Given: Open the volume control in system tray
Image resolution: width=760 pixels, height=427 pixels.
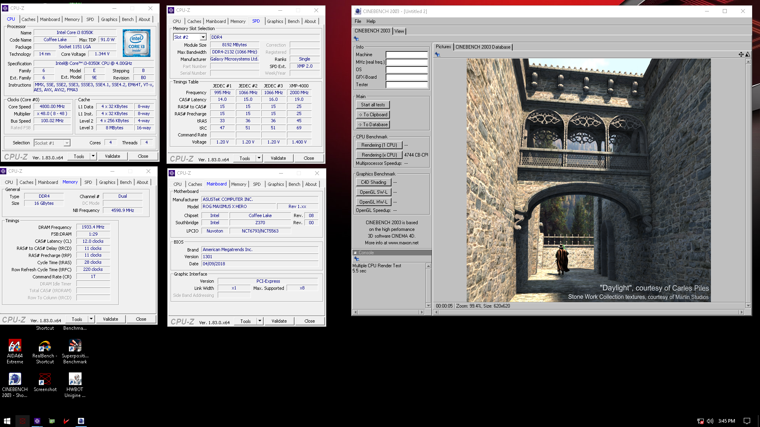Looking at the screenshot, I should pos(710,421).
